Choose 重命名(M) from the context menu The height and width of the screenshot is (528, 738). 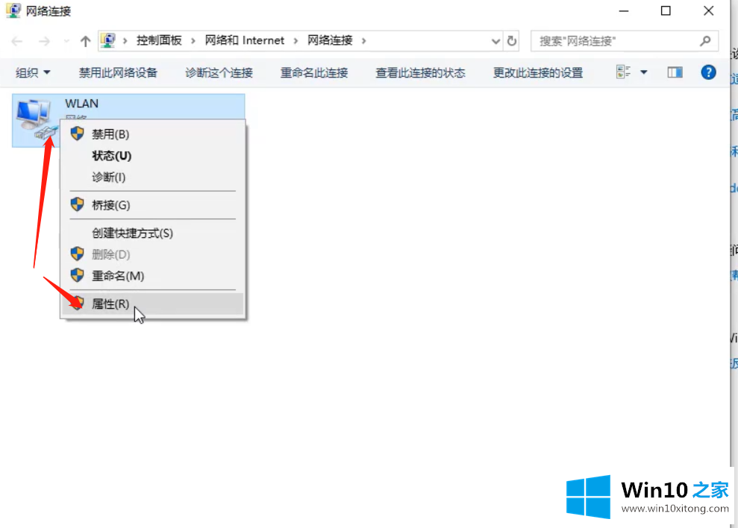point(152,276)
